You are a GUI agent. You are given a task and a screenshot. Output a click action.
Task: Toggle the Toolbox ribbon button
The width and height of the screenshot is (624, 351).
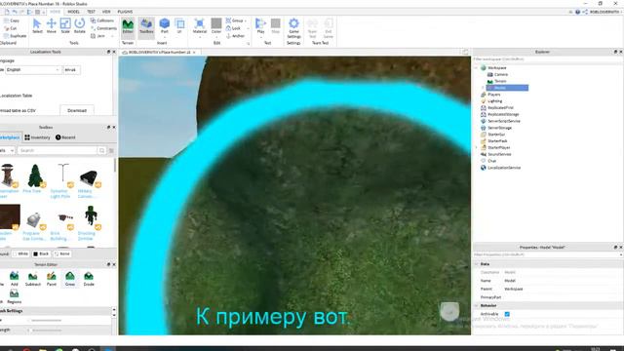point(146,27)
